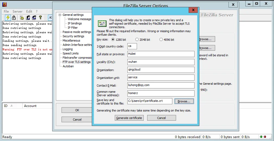The image size is (274, 141).
Task: Cancel the certificate generation dialog
Action: tap(161, 118)
